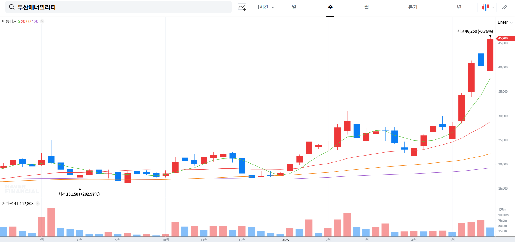Click the 두산에너빌리티 search field

click(x=118, y=7)
